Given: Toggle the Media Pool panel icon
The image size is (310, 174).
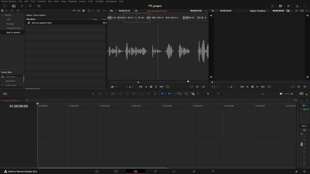Looking at the screenshot, I should tap(14, 6).
